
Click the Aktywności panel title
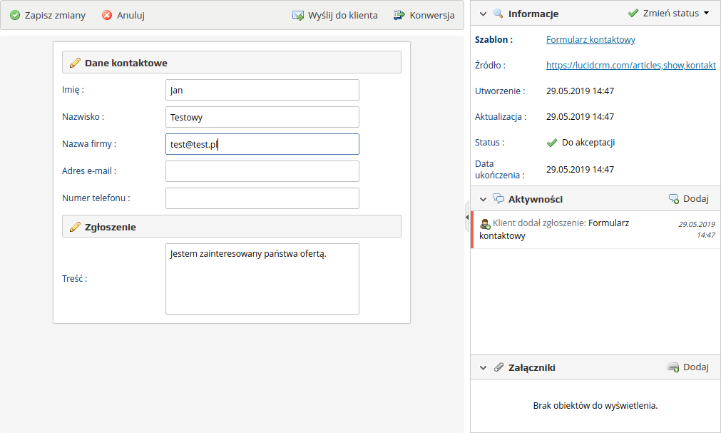(536, 199)
